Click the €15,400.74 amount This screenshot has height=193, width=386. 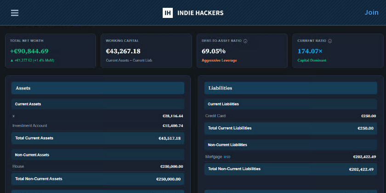[x=173, y=125]
